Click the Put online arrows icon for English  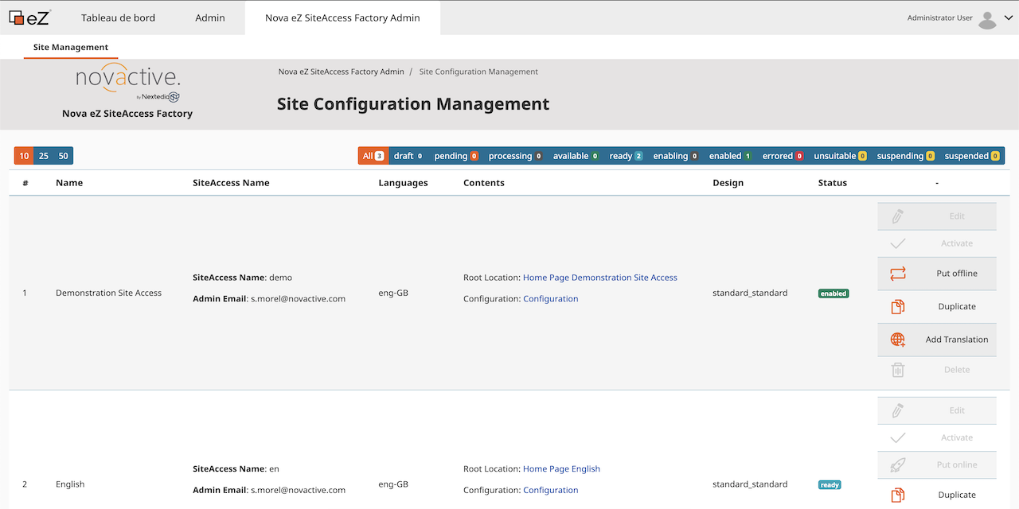(x=898, y=465)
